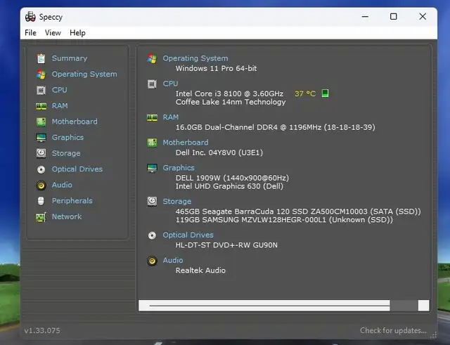Open the File menu
Viewport: 450px width, 345px height.
click(30, 33)
